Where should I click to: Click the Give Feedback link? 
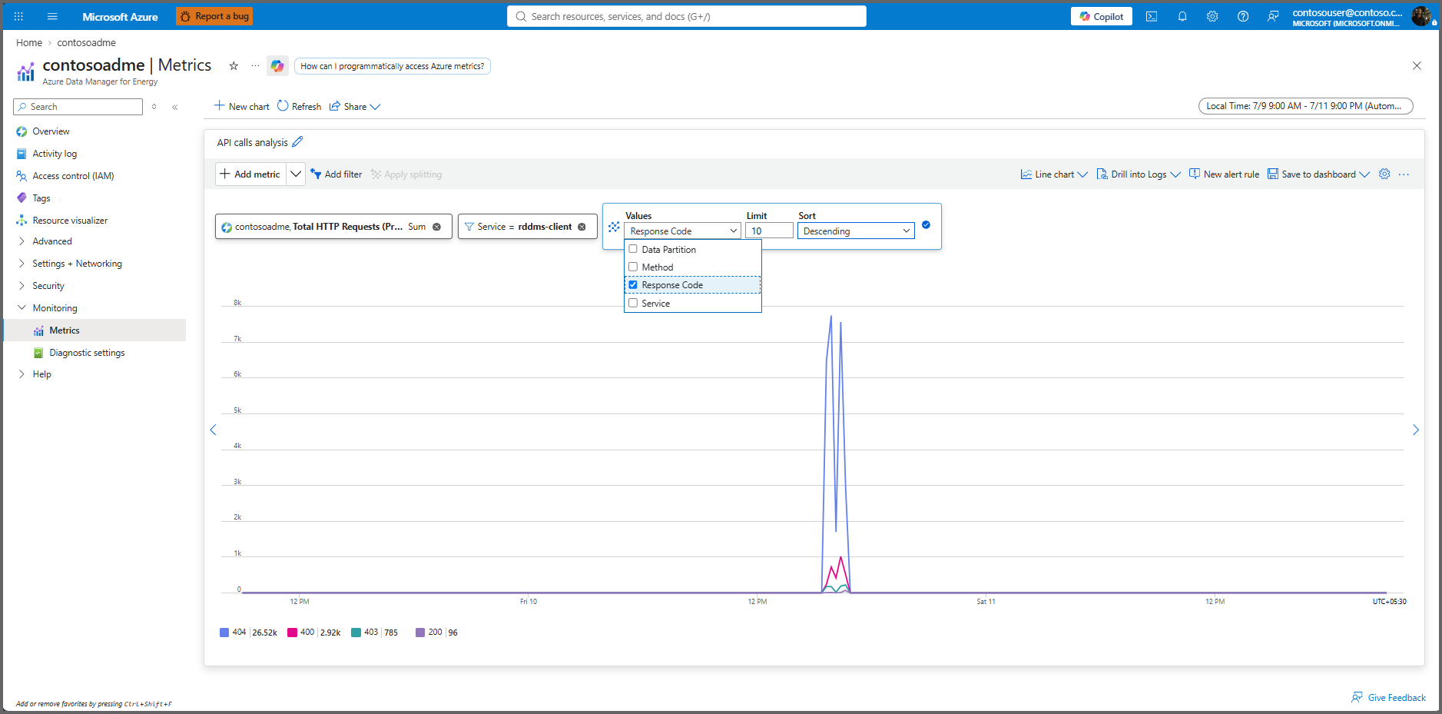[x=1389, y=698]
